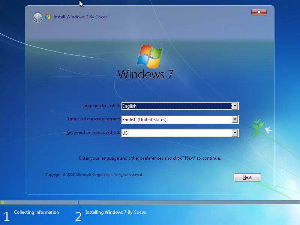Select the English language field

pyautogui.click(x=180, y=106)
